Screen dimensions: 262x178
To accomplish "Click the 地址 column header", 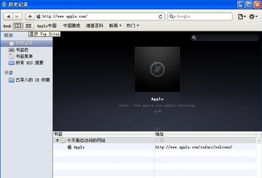I will coord(205,134).
